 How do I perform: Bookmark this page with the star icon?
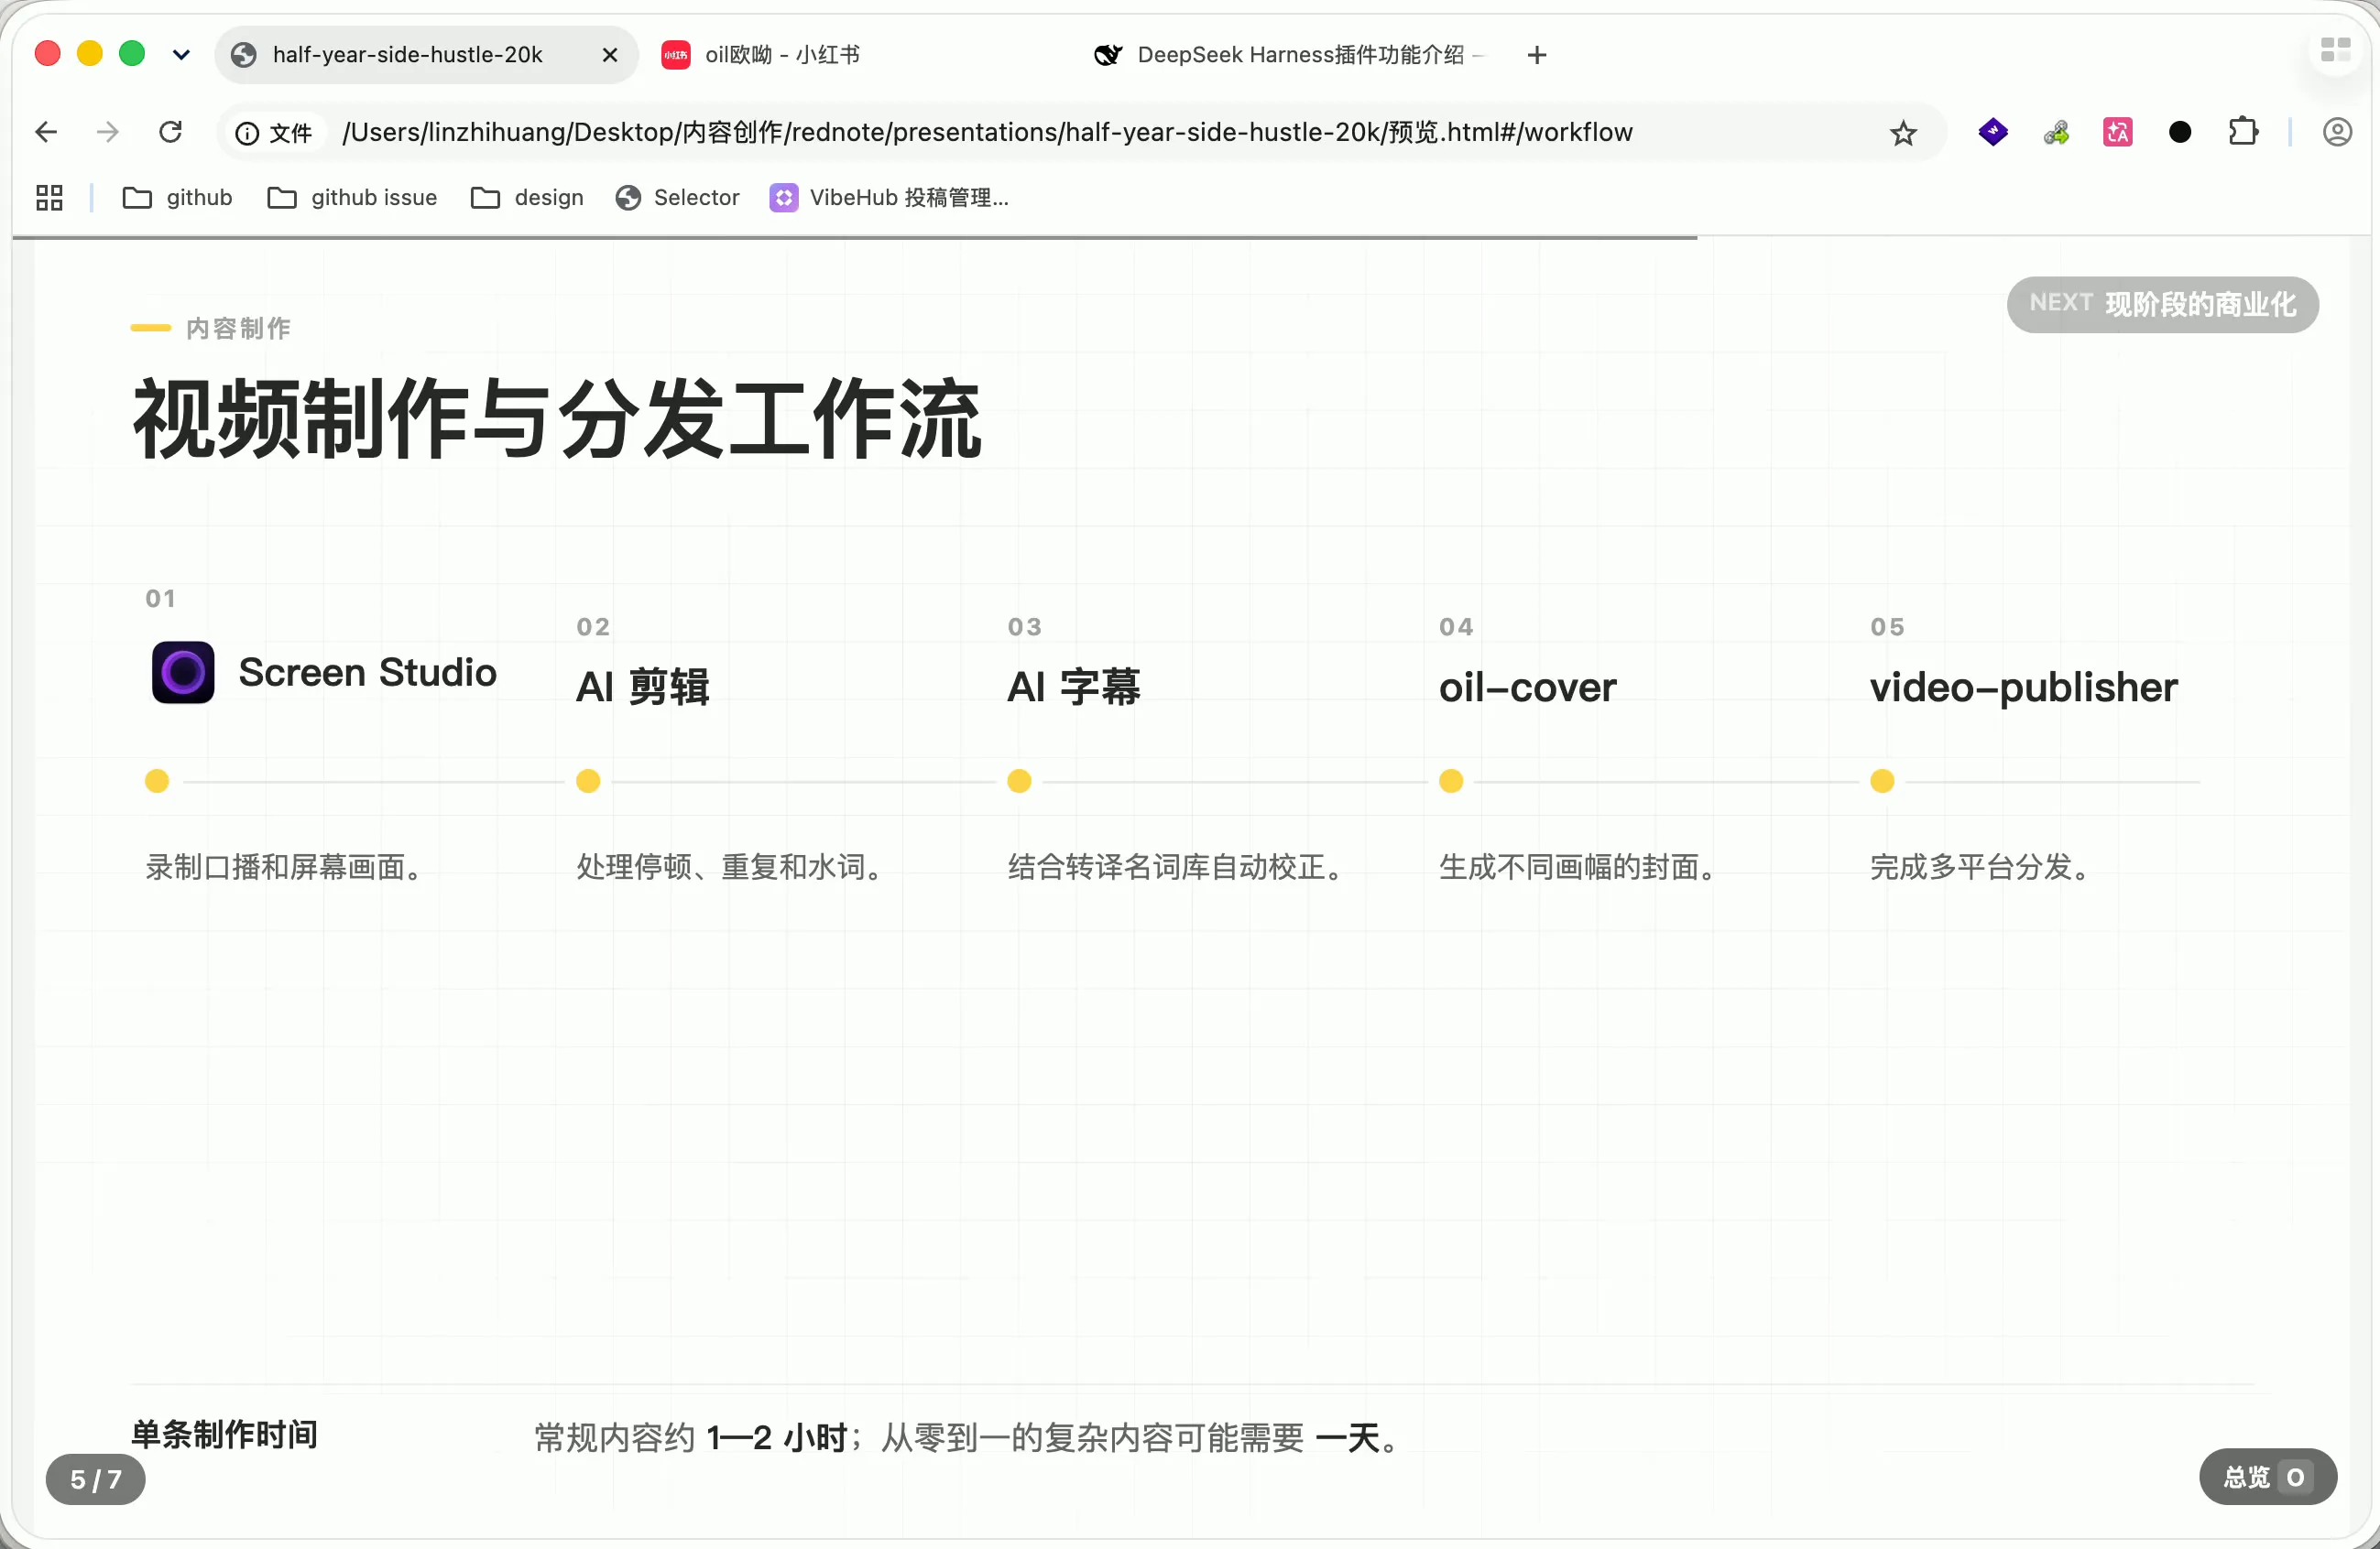click(1902, 133)
